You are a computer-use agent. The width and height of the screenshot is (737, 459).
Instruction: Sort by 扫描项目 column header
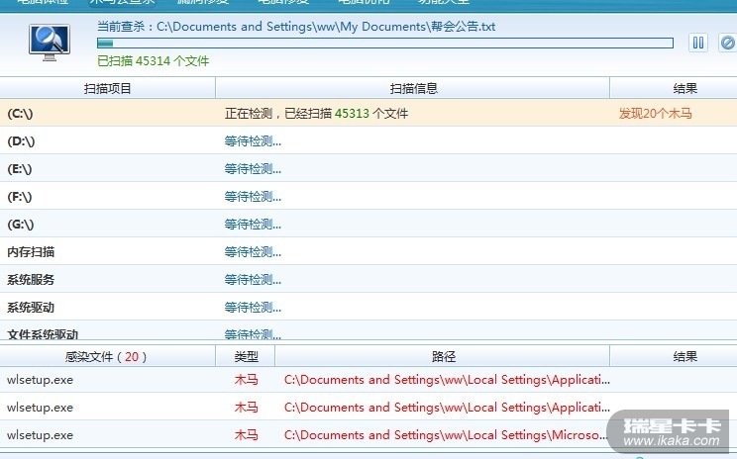[x=107, y=89]
